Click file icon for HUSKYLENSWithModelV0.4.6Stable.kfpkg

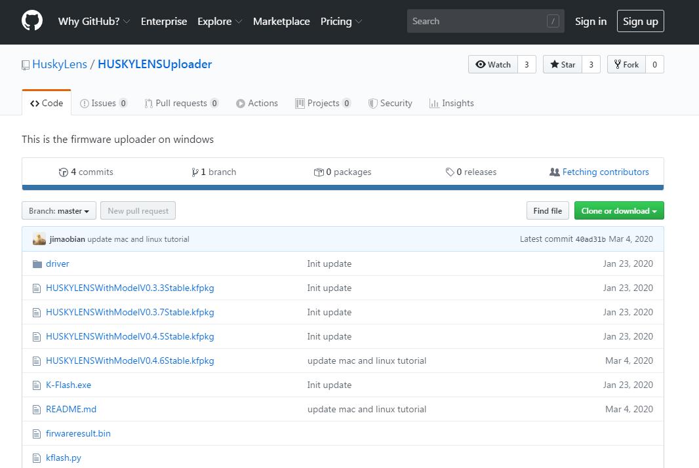tap(37, 361)
